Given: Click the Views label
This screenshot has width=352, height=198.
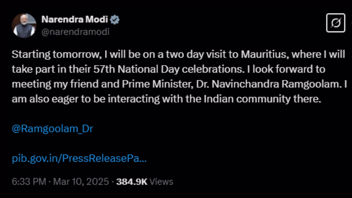Looking at the screenshot, I should click(x=162, y=182).
